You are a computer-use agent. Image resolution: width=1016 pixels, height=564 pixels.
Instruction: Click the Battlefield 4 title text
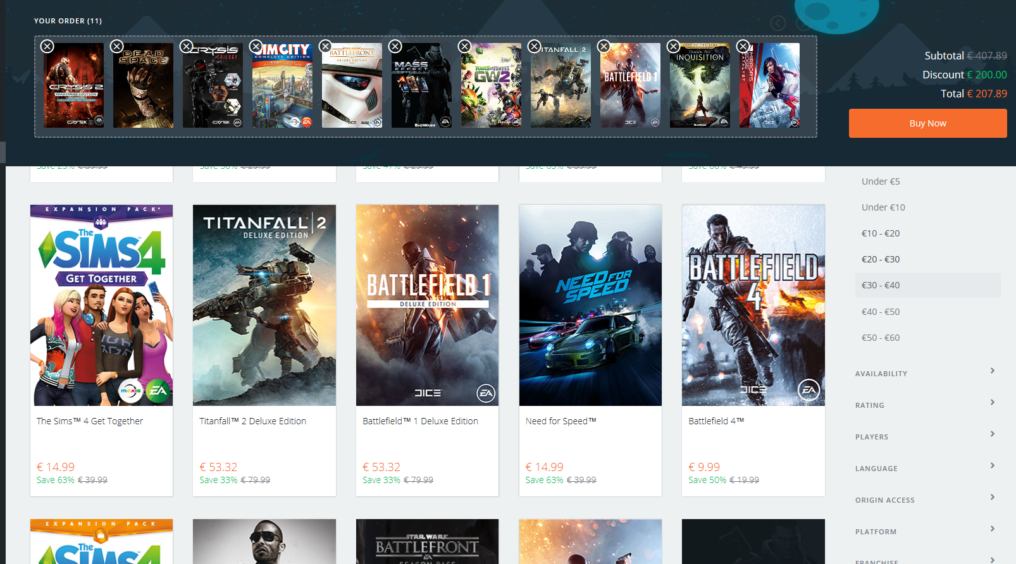716,421
